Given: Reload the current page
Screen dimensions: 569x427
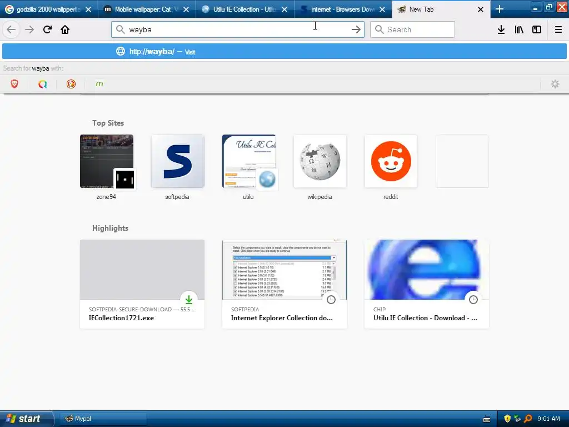Looking at the screenshot, I should (47, 29).
